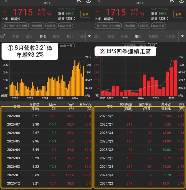Viewport: 186px width, 190px height.
Task: Select the 低軌衛星 tag on left panel
Action: [x=37, y=26]
